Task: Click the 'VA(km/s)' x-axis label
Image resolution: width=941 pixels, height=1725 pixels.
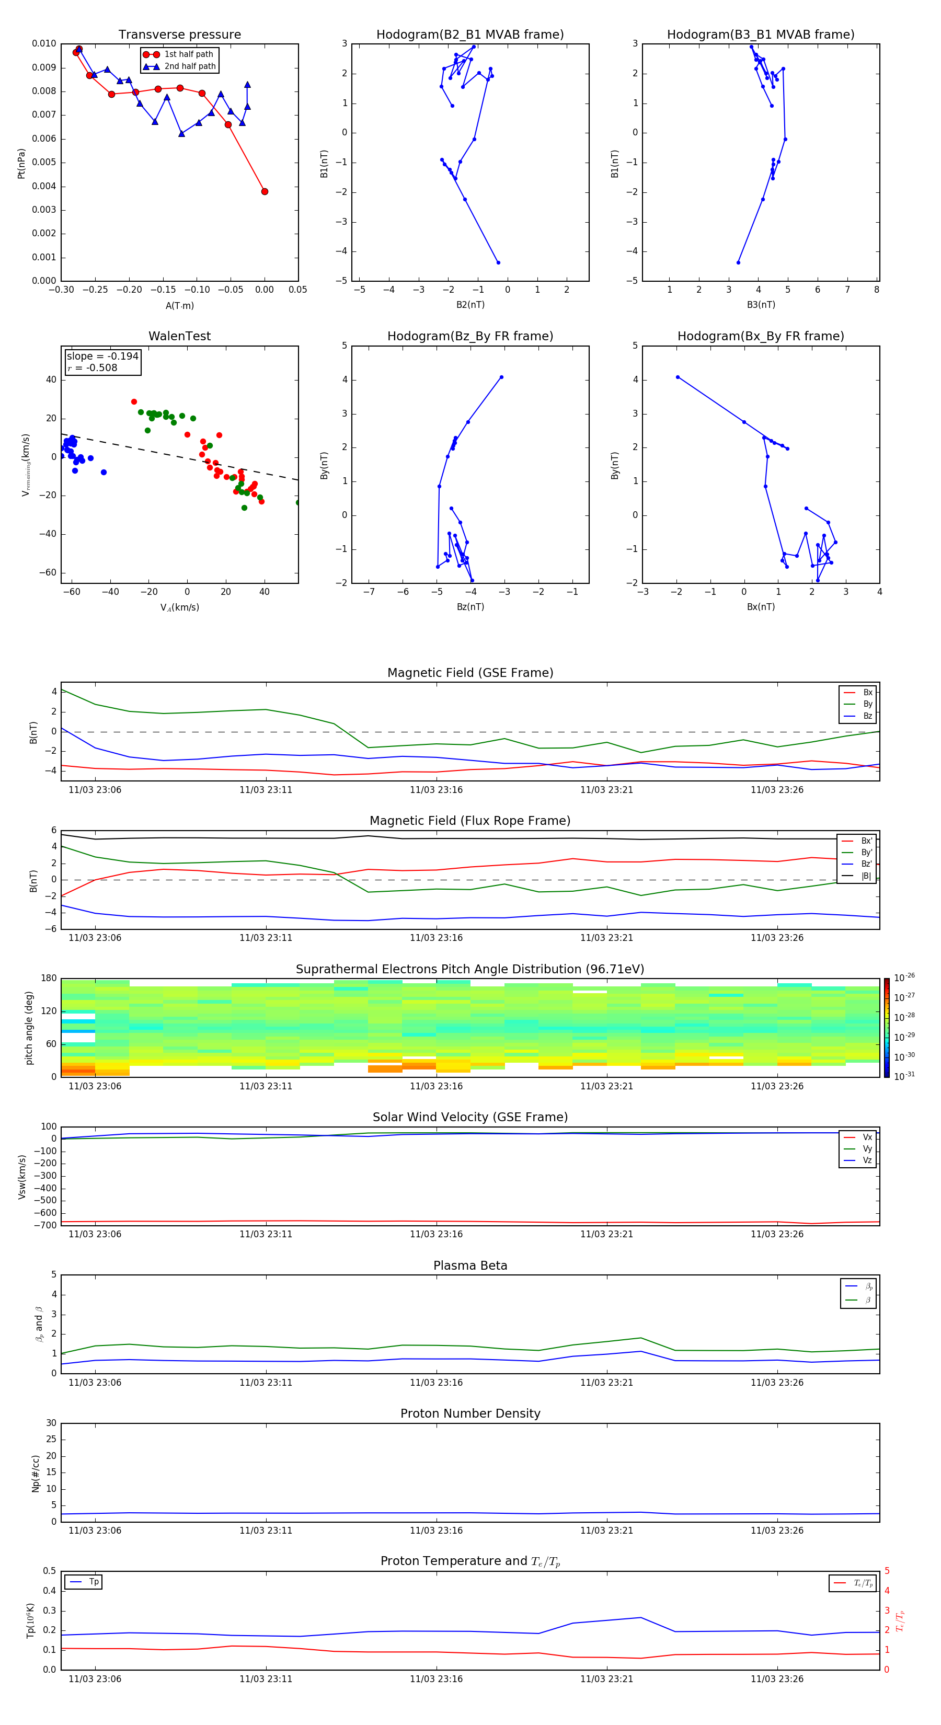Action: click(179, 608)
